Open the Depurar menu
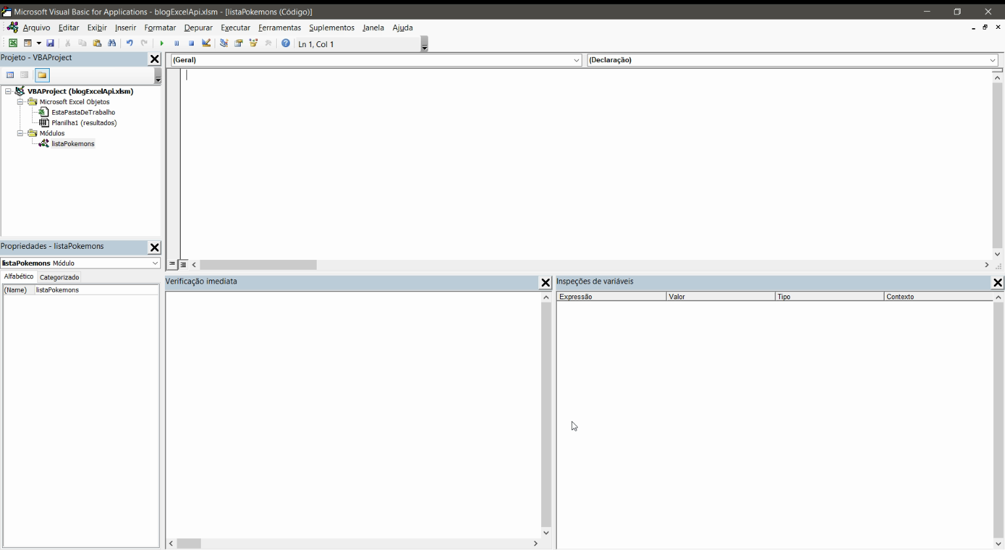Image resolution: width=1005 pixels, height=550 pixels. coord(198,27)
